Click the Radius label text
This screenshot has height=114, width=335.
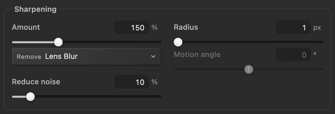click(186, 27)
